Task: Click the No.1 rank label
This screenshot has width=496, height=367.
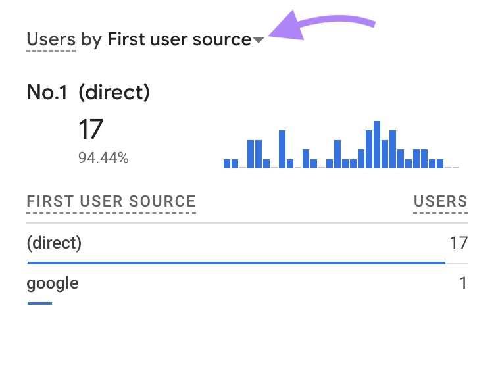Action: pyautogui.click(x=47, y=93)
